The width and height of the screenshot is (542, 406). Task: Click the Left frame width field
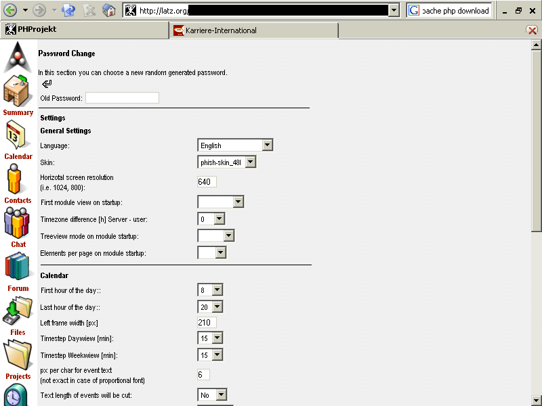coord(207,323)
